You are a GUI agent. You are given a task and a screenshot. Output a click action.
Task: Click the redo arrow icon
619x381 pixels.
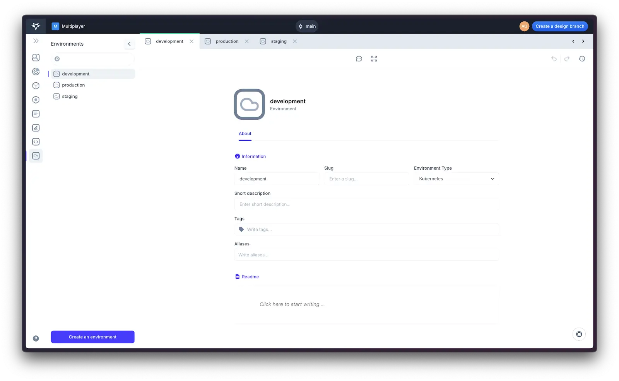tap(567, 59)
